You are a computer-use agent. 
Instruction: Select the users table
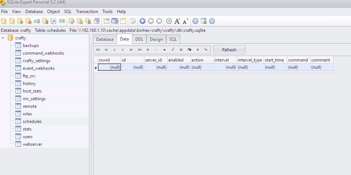(28, 137)
